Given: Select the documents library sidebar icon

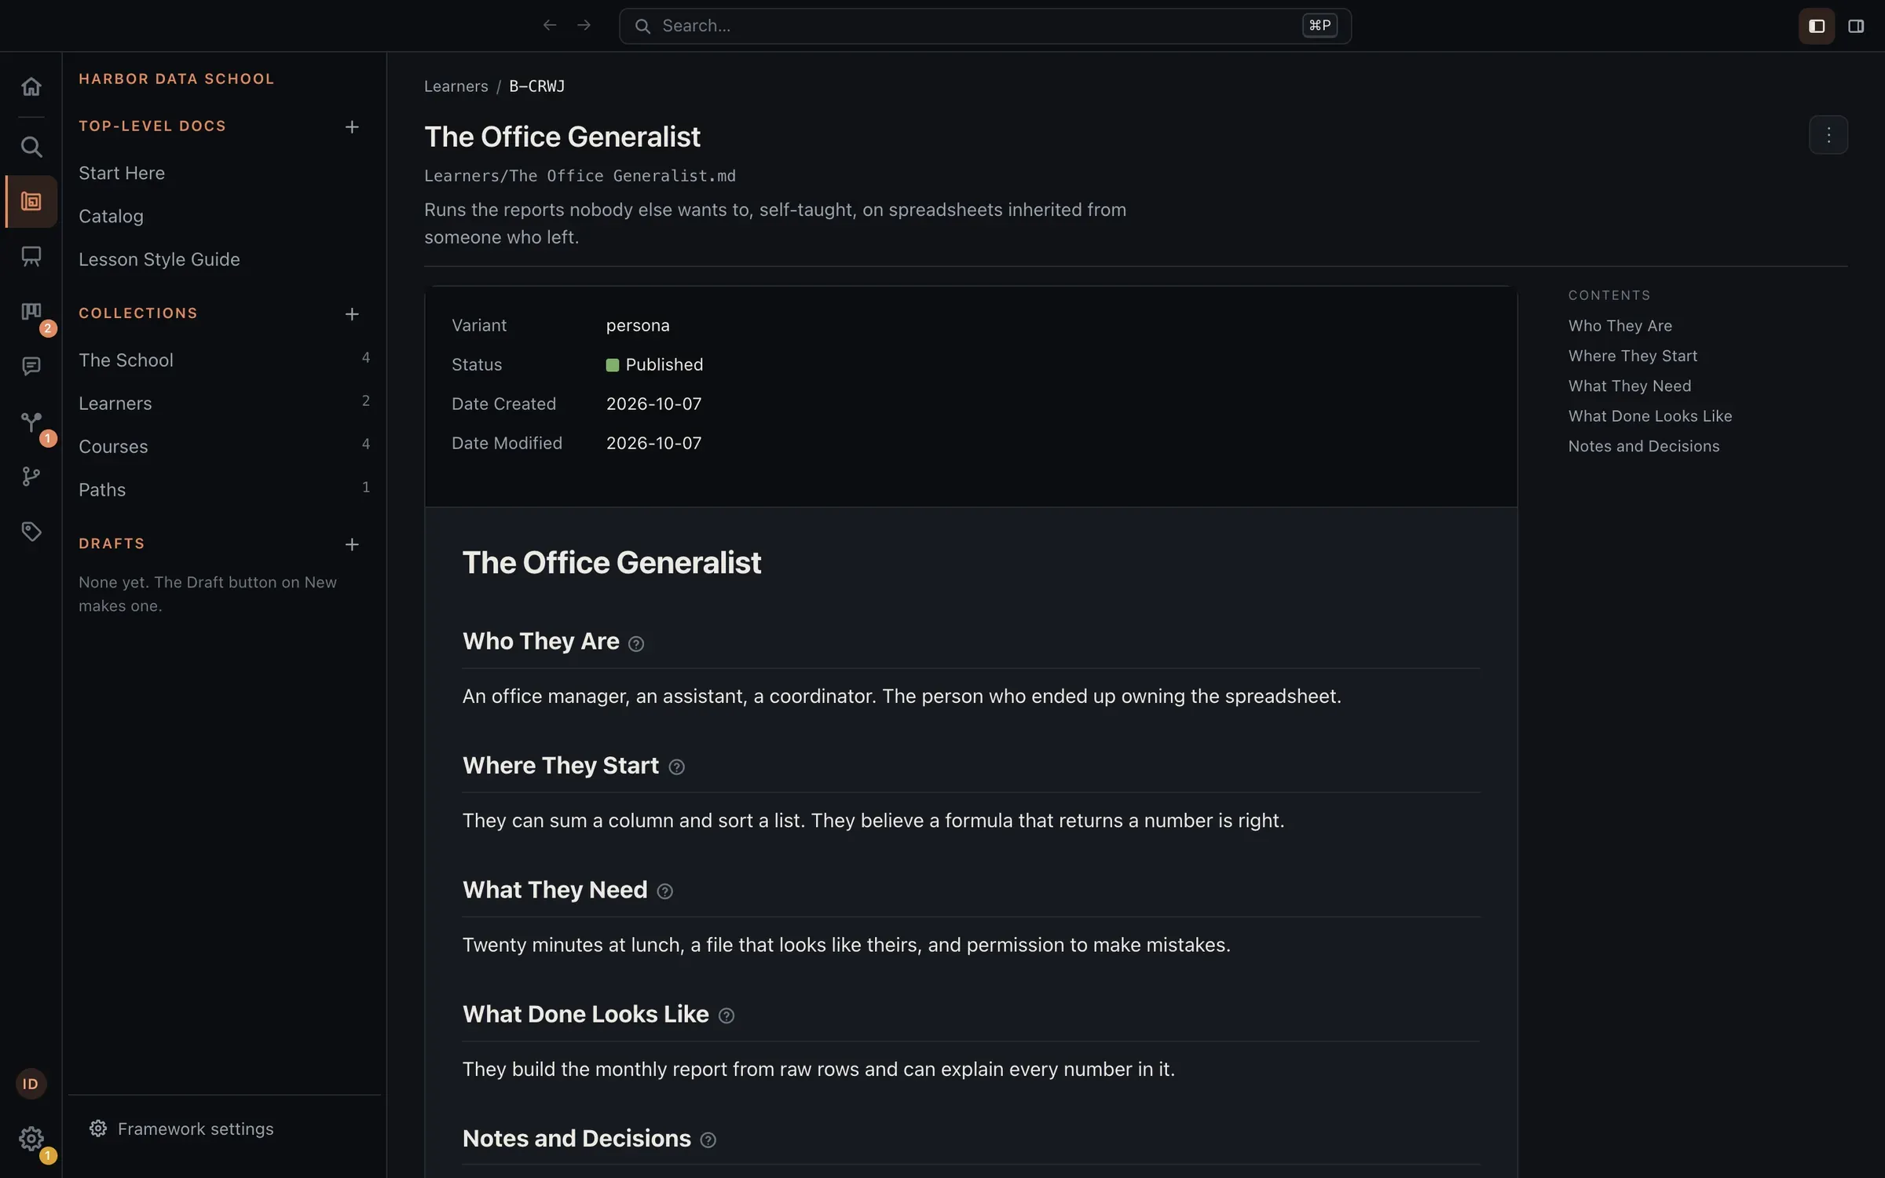Looking at the screenshot, I should click(x=31, y=202).
